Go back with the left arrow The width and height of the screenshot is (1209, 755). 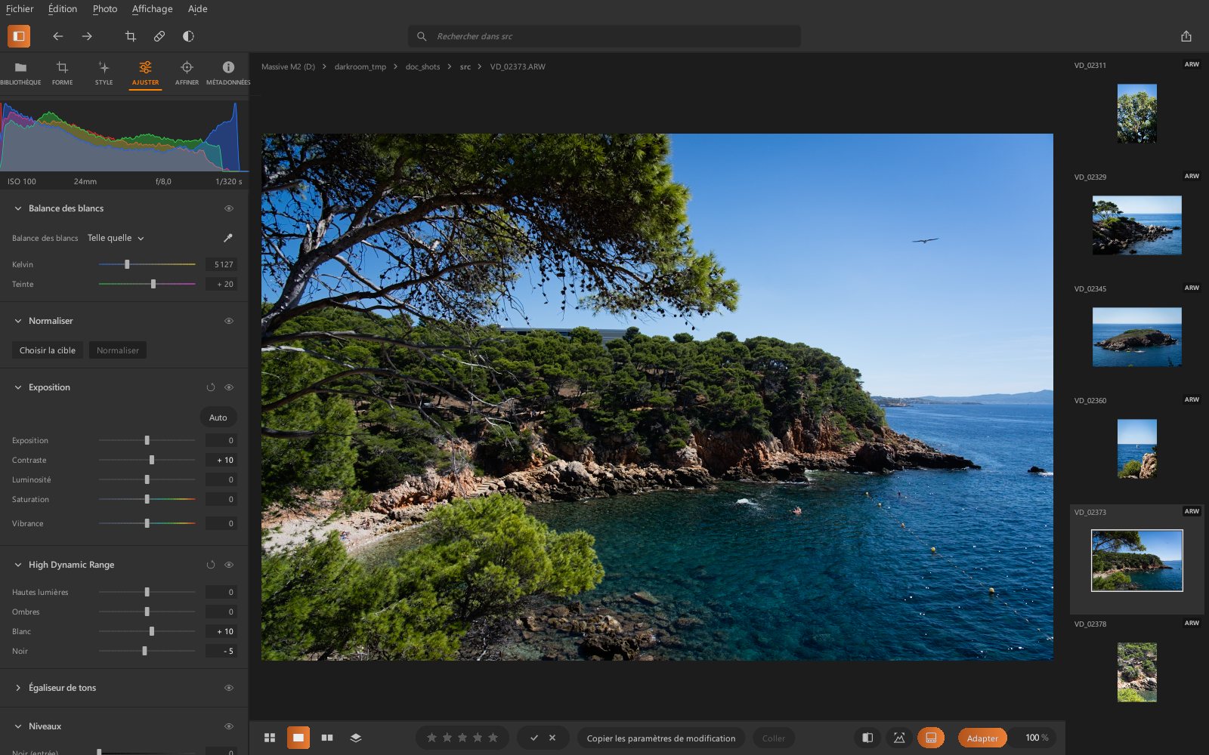pyautogui.click(x=58, y=36)
